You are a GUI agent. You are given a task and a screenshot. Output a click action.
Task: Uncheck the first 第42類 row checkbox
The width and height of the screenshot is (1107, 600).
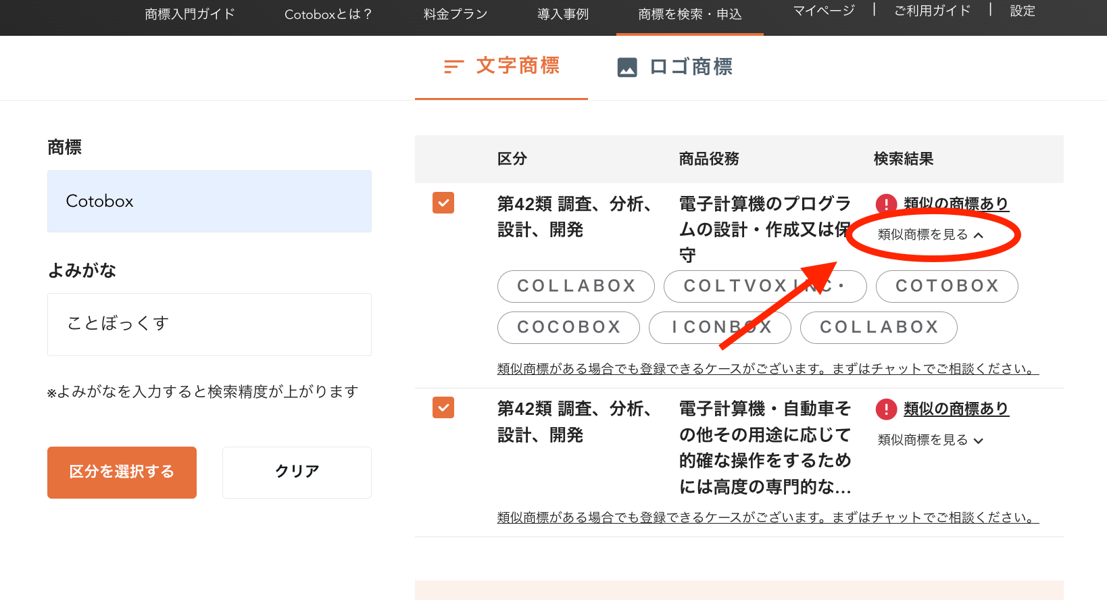tap(443, 203)
